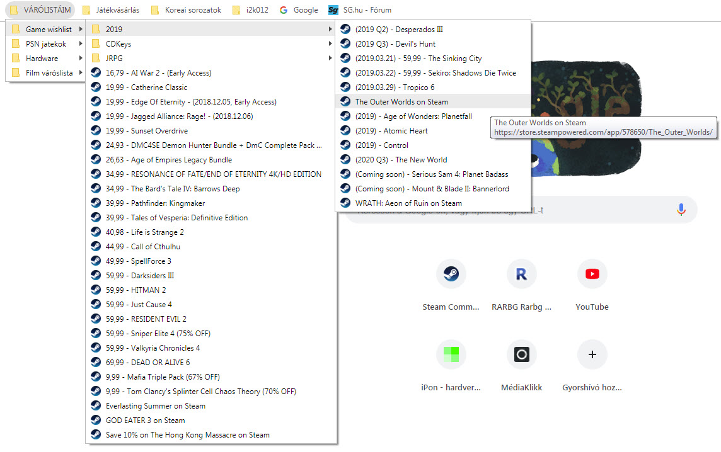Click Steam icon beside Tropico 6

(x=345, y=88)
